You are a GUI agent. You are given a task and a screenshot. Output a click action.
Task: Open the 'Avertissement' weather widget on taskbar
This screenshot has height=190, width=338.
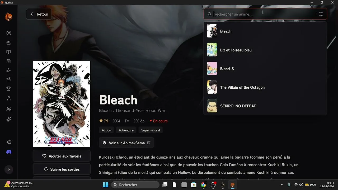18,185
